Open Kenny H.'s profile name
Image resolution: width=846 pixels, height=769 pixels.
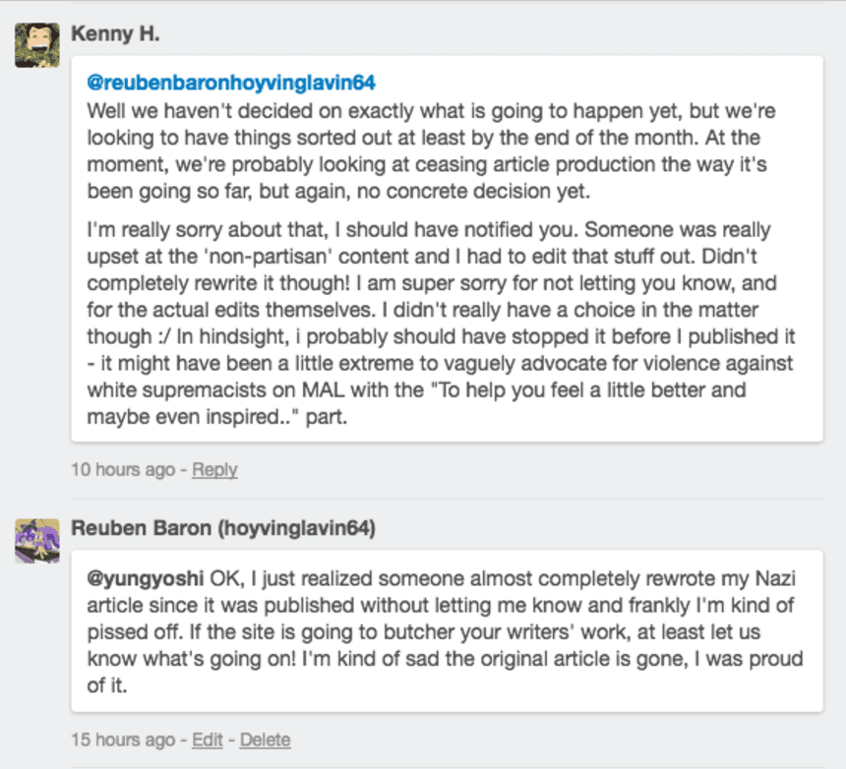pyautogui.click(x=116, y=34)
